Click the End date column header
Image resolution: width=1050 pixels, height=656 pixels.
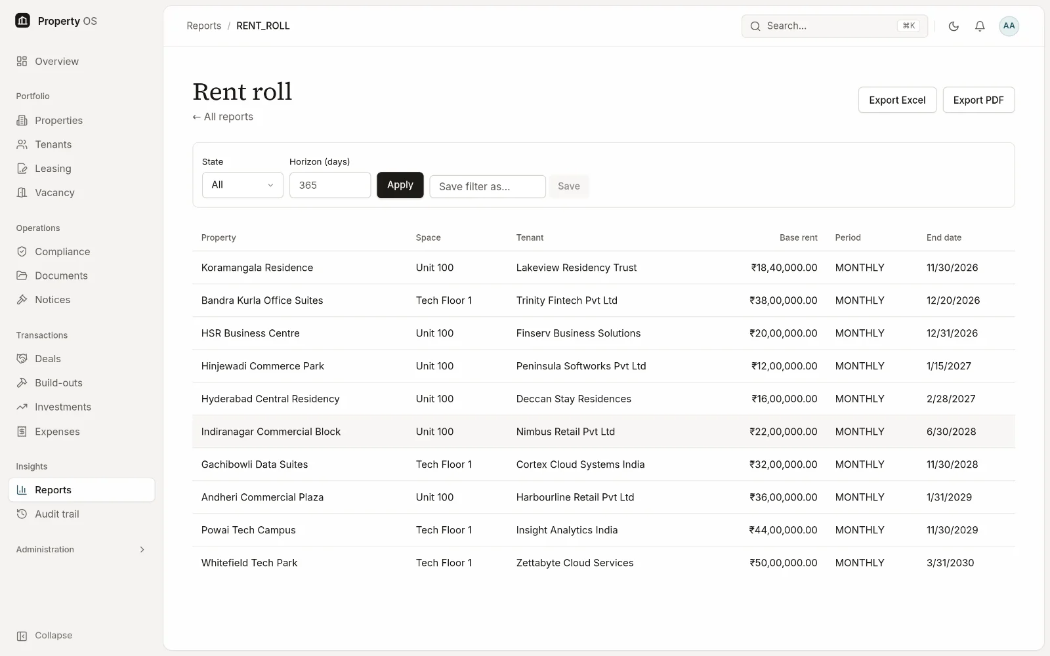tap(944, 237)
